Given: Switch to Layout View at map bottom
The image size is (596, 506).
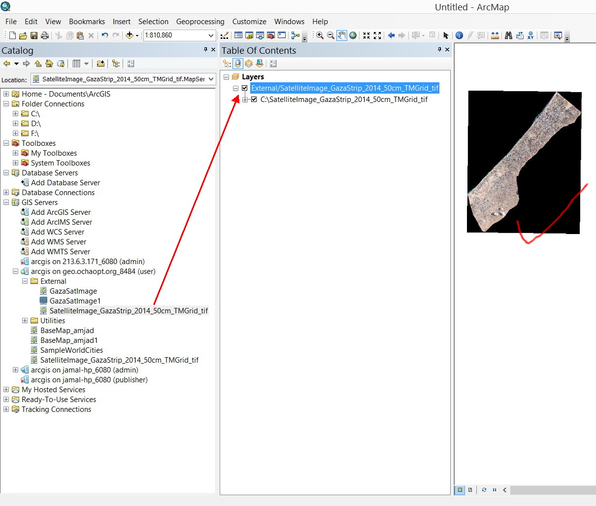Looking at the screenshot, I should tap(470, 490).
